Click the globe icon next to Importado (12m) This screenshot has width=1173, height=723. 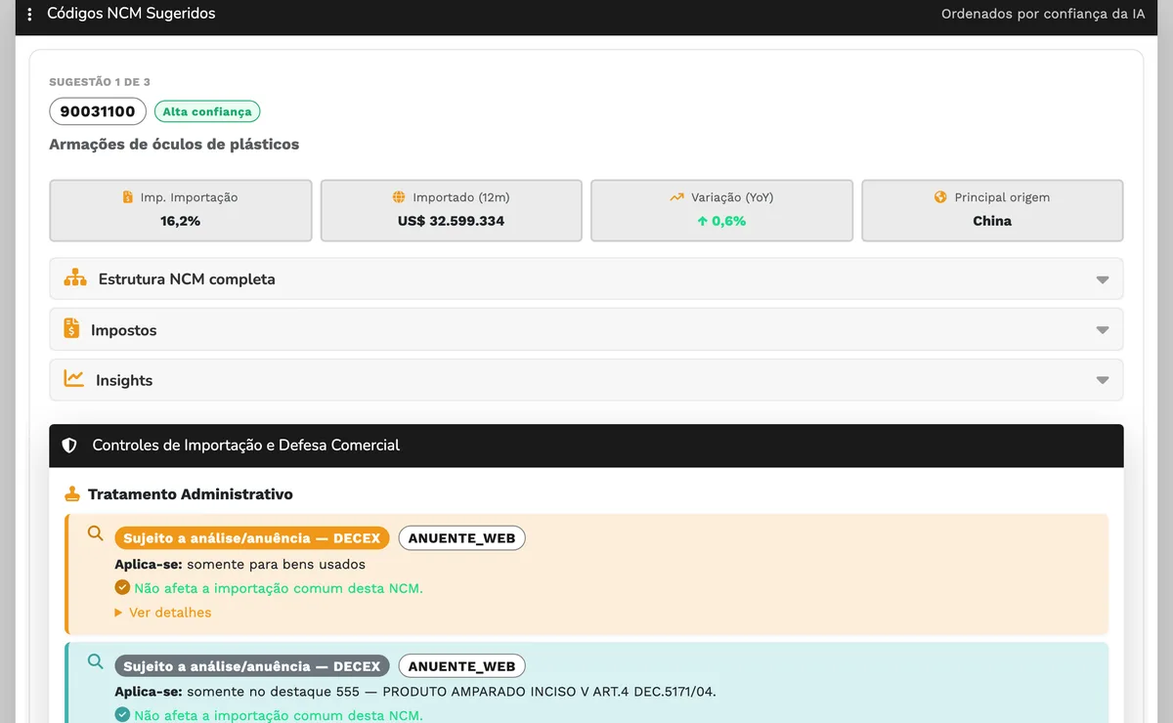point(399,197)
